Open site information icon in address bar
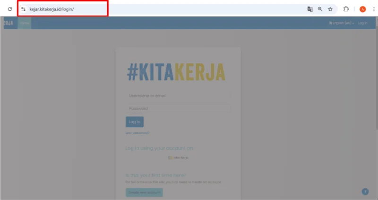 23,9
